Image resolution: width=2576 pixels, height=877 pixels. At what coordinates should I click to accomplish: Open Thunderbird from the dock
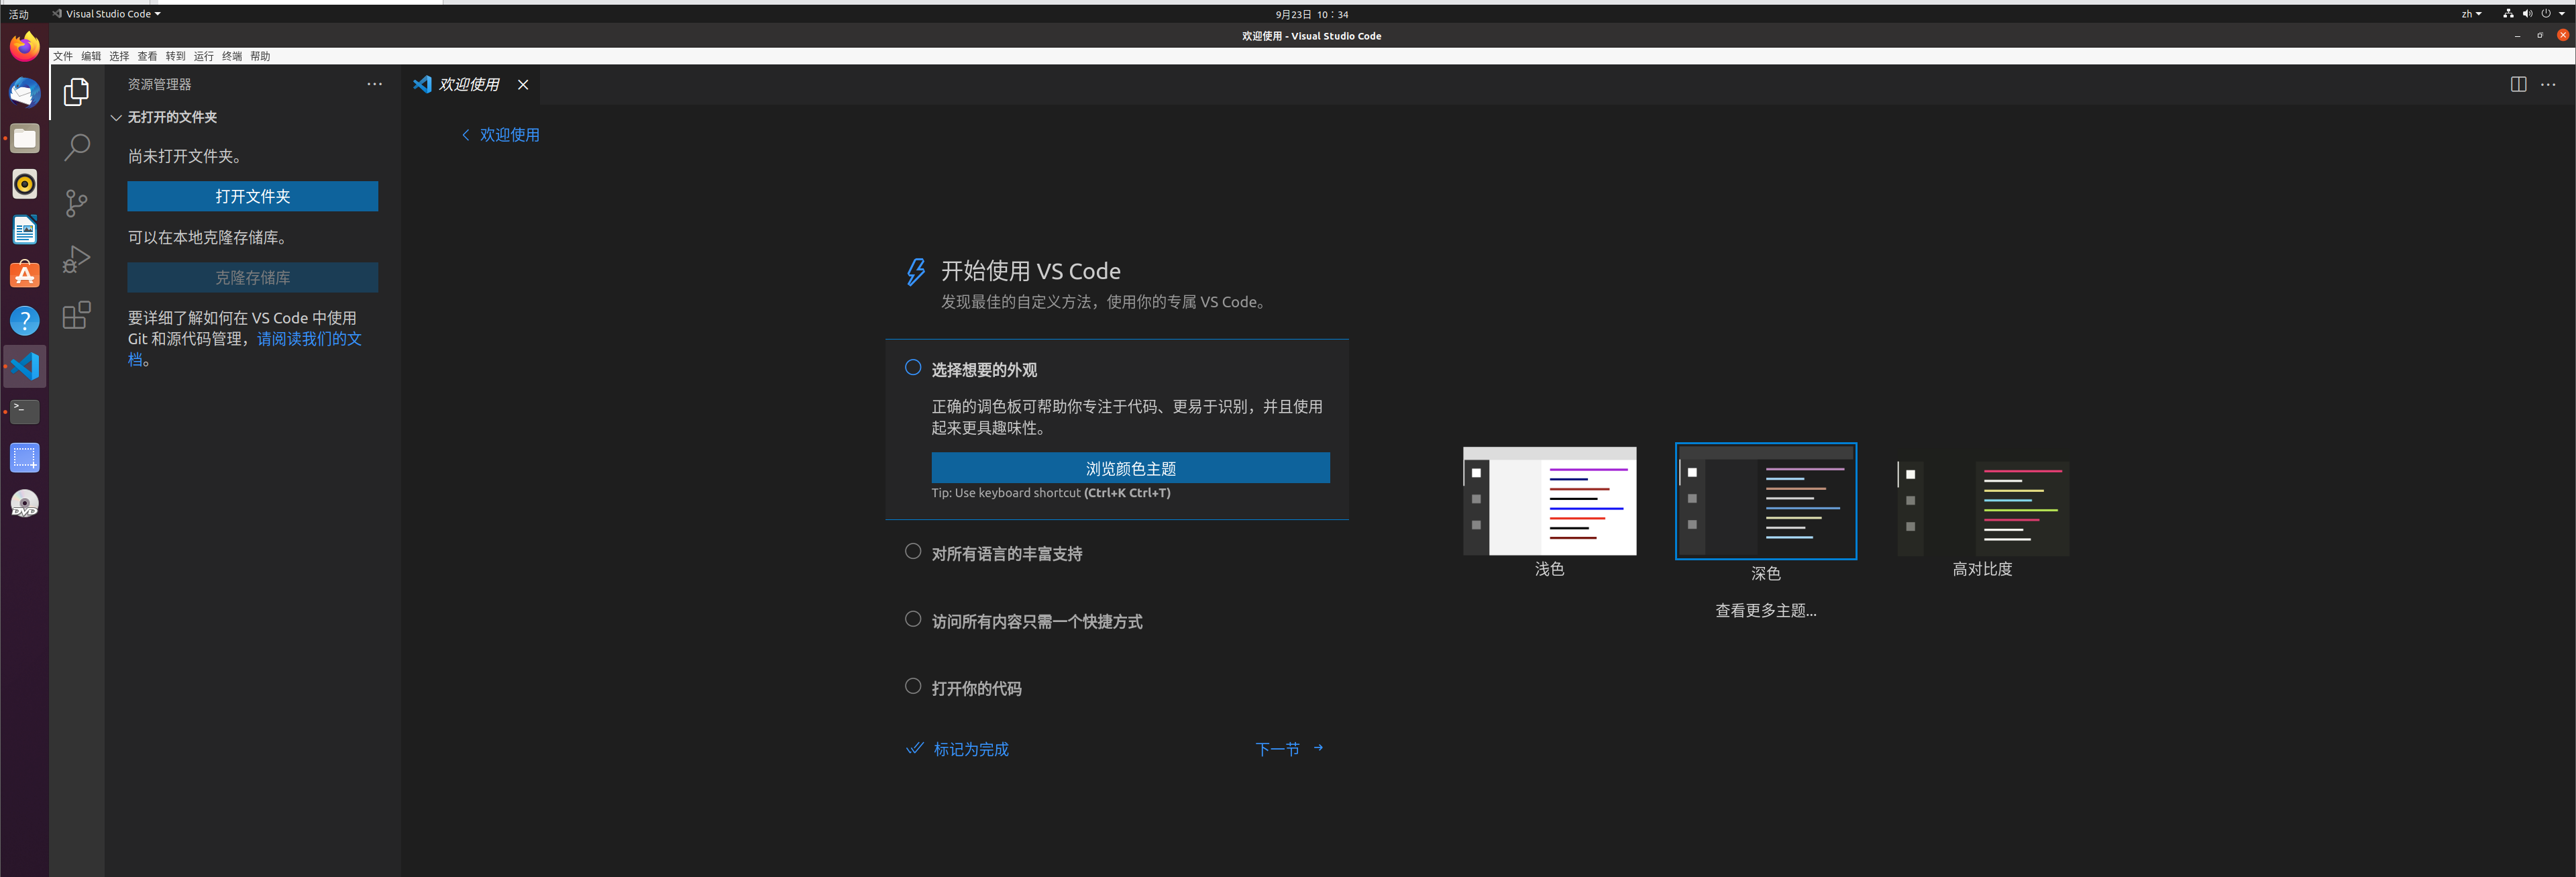tap(24, 92)
